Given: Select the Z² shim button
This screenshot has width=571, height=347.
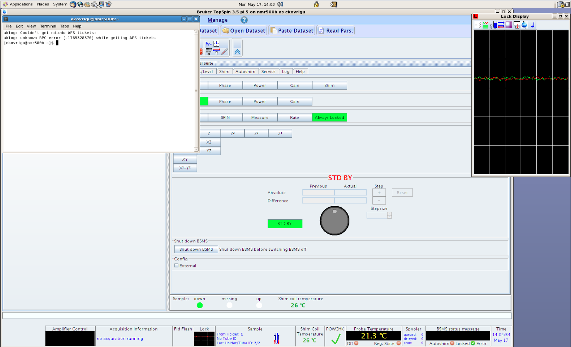Looking at the screenshot, I should pos(232,133).
